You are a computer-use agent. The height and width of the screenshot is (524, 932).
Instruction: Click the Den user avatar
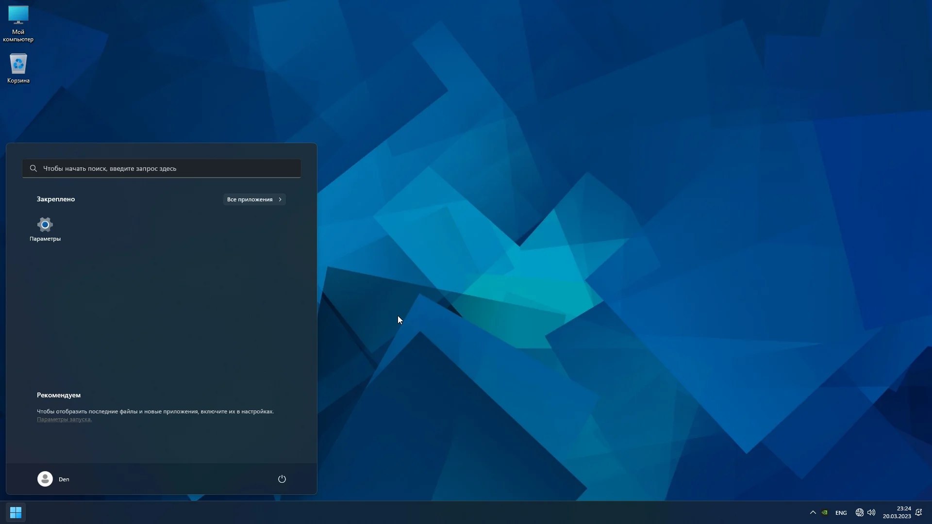click(45, 479)
